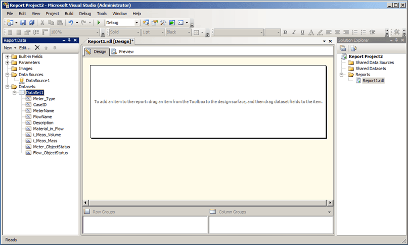The width and height of the screenshot is (408, 245).
Task: Click the numbered list icon
Action: tap(355, 32)
